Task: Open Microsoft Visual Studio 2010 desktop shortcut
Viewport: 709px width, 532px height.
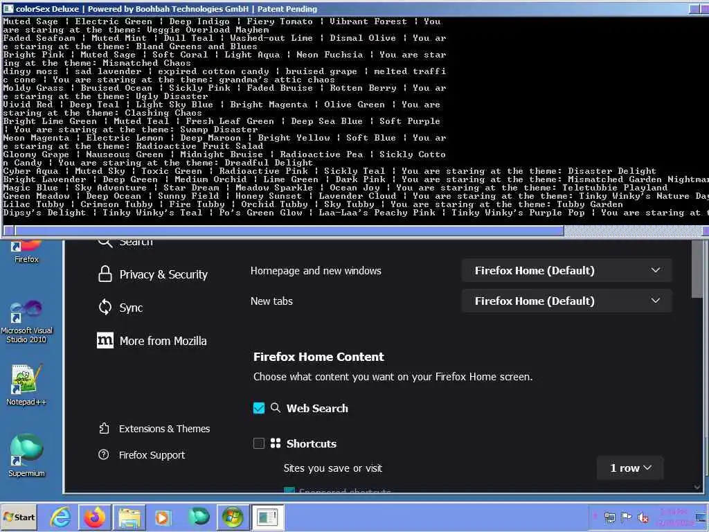Action: pos(26,321)
